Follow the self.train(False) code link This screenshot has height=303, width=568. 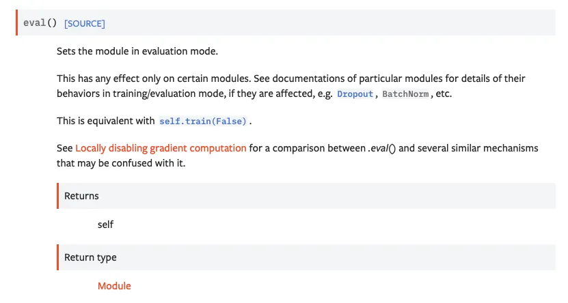(203, 121)
